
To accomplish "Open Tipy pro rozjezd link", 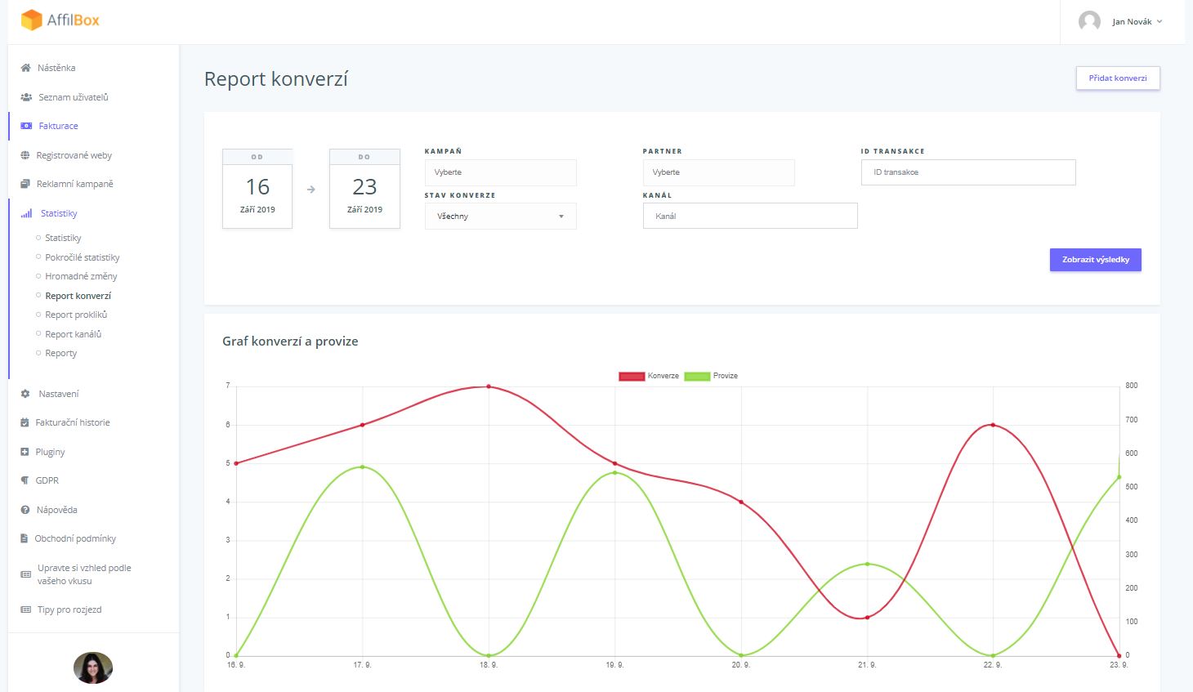I will 69,609.
